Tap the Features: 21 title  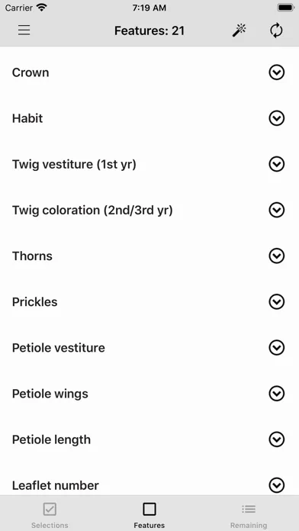tap(149, 31)
